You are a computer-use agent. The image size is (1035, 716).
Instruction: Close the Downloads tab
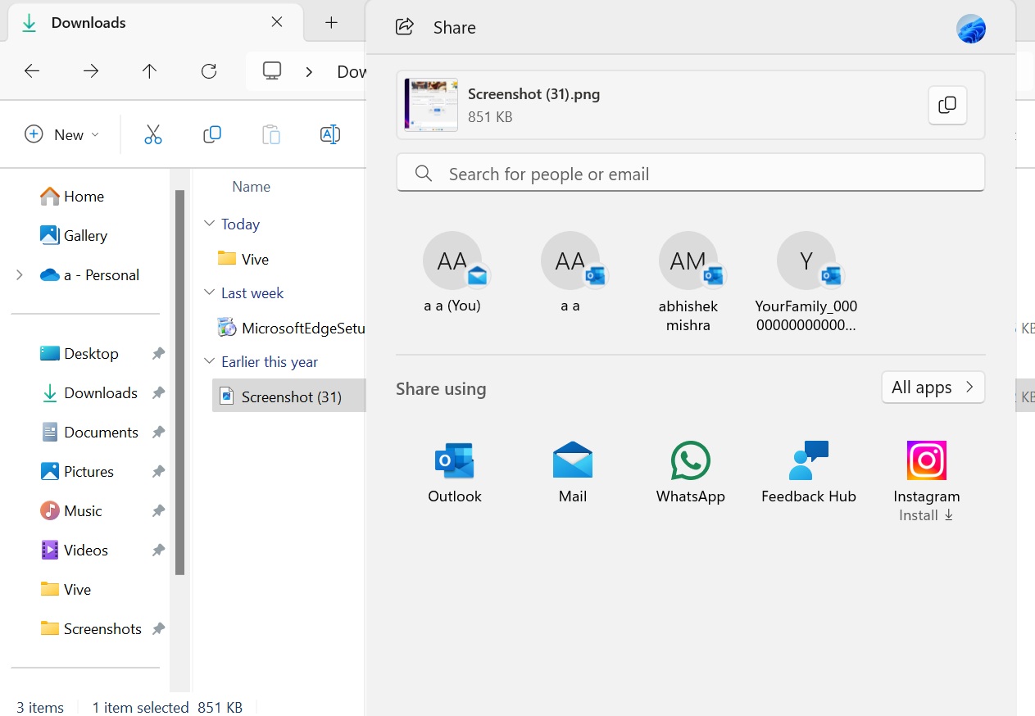coord(277,23)
